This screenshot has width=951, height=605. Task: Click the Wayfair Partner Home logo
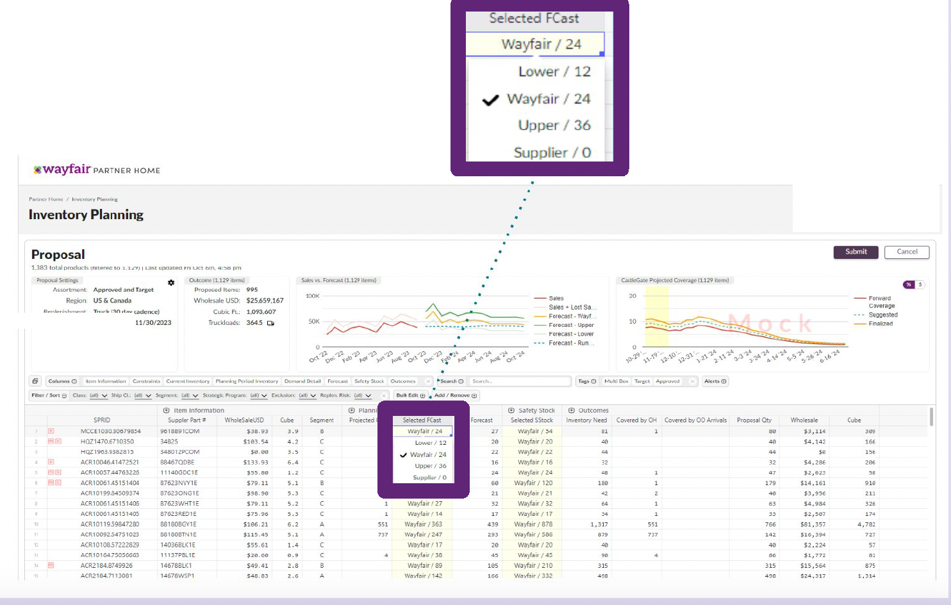[x=97, y=169]
